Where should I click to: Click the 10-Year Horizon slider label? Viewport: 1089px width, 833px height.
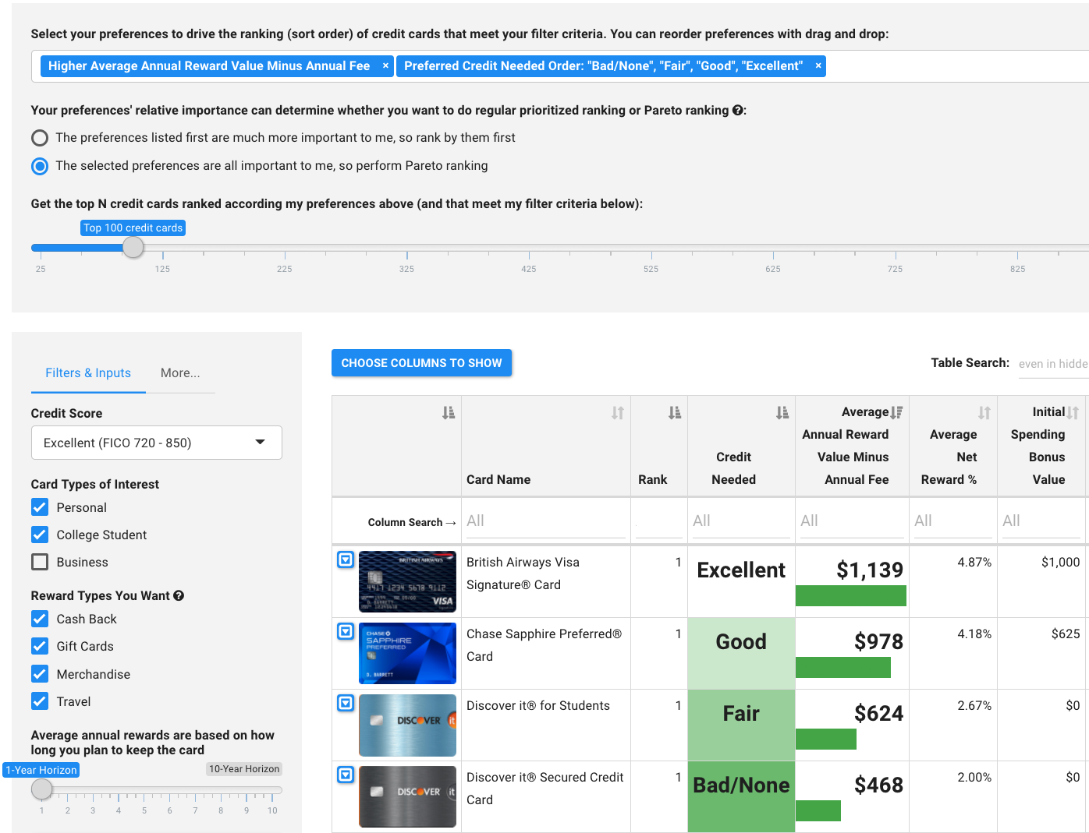pos(244,769)
